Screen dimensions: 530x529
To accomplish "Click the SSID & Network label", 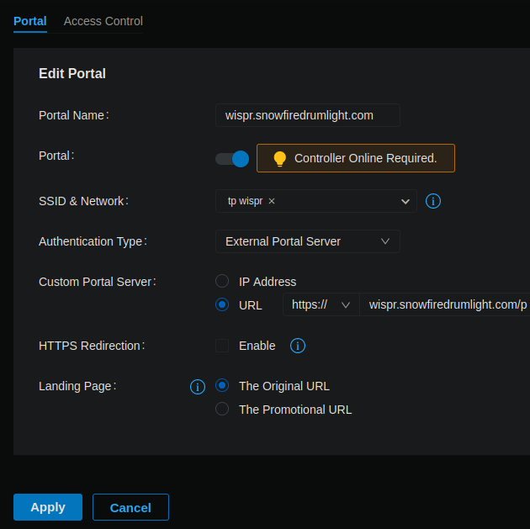I will [x=83, y=201].
